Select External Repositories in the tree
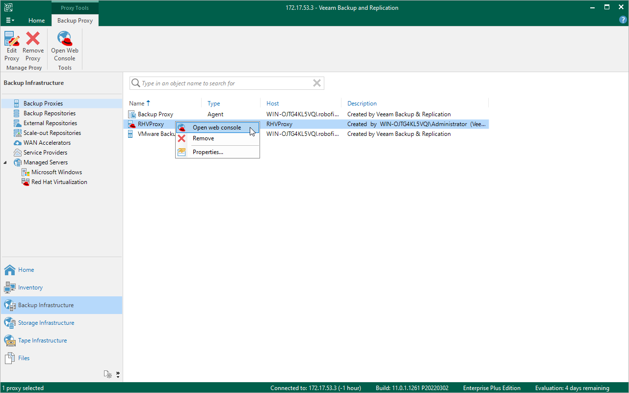Viewport: 629px width, 393px height. (x=50, y=123)
